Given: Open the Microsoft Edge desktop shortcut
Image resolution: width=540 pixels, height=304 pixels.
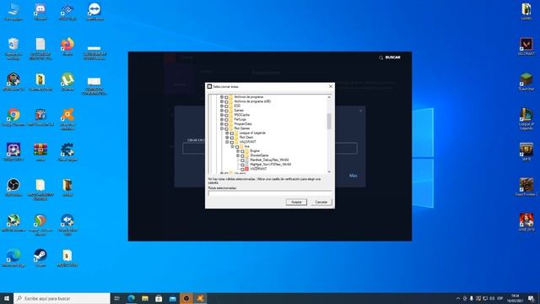Looking at the screenshot, I should coord(13,257).
